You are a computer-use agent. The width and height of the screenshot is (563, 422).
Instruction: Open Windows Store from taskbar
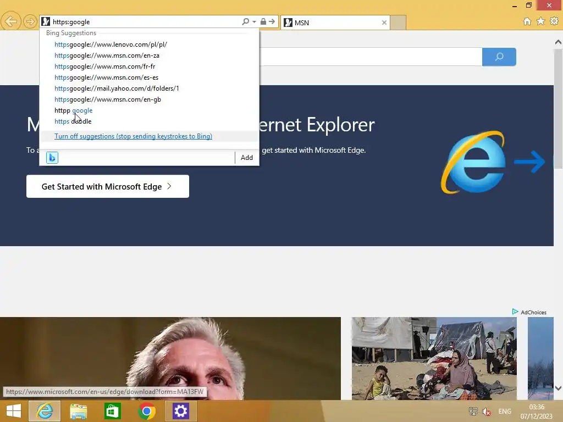tap(112, 411)
